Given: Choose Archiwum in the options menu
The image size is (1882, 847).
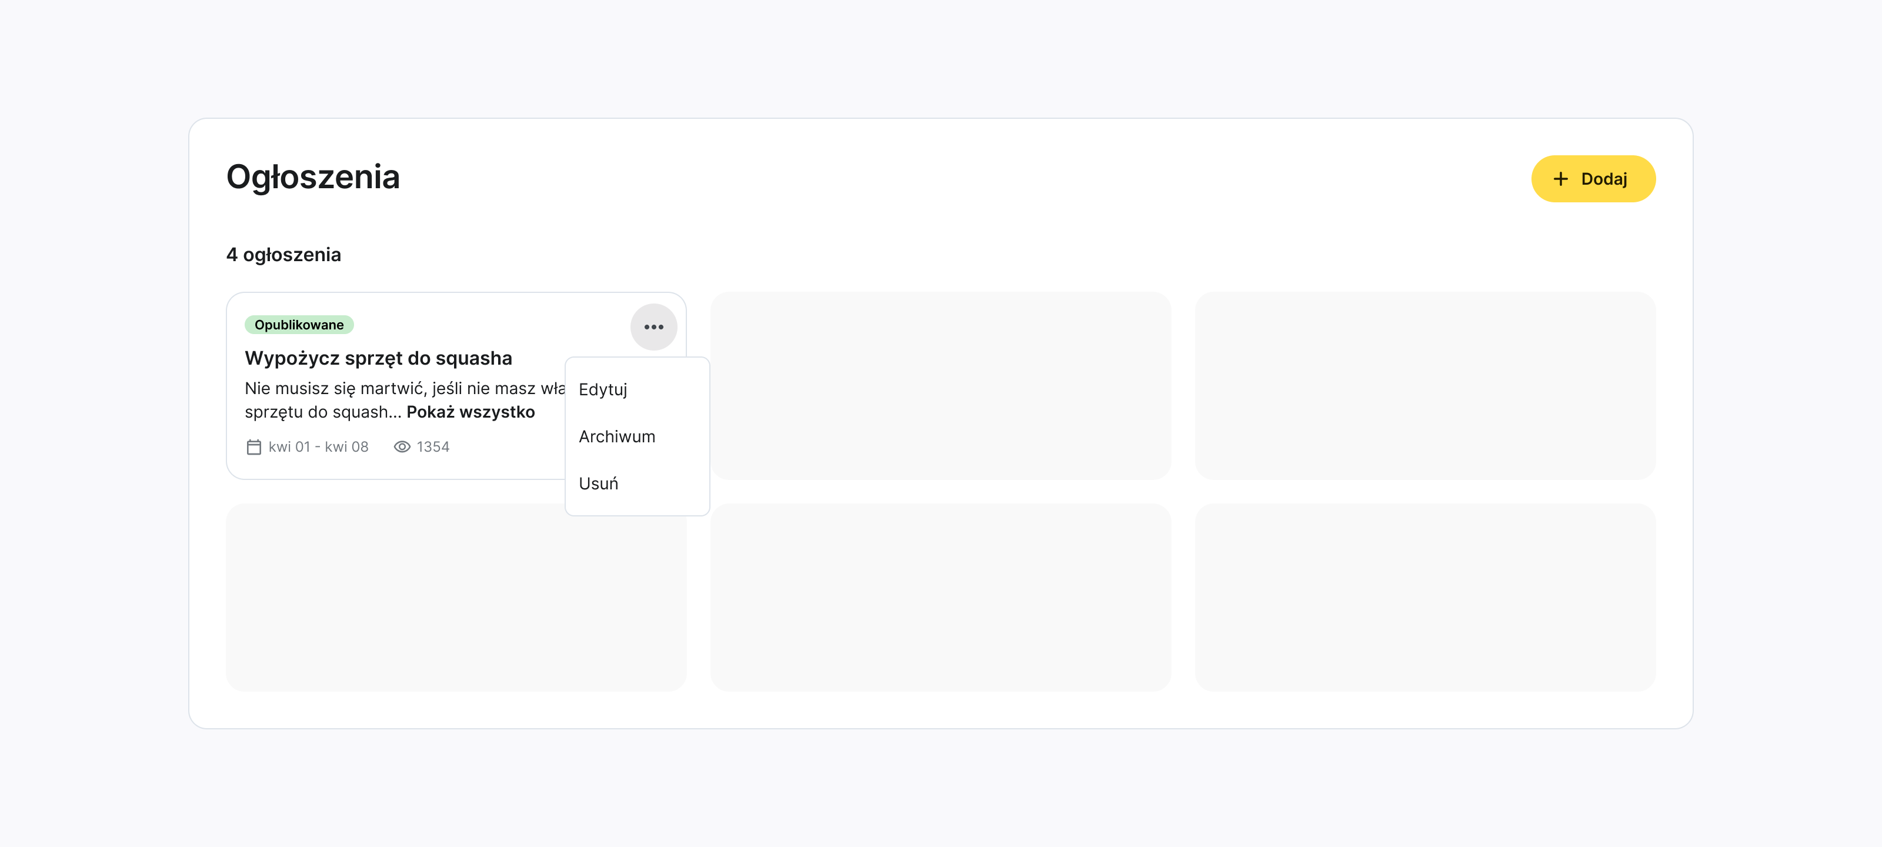Looking at the screenshot, I should [x=616, y=436].
